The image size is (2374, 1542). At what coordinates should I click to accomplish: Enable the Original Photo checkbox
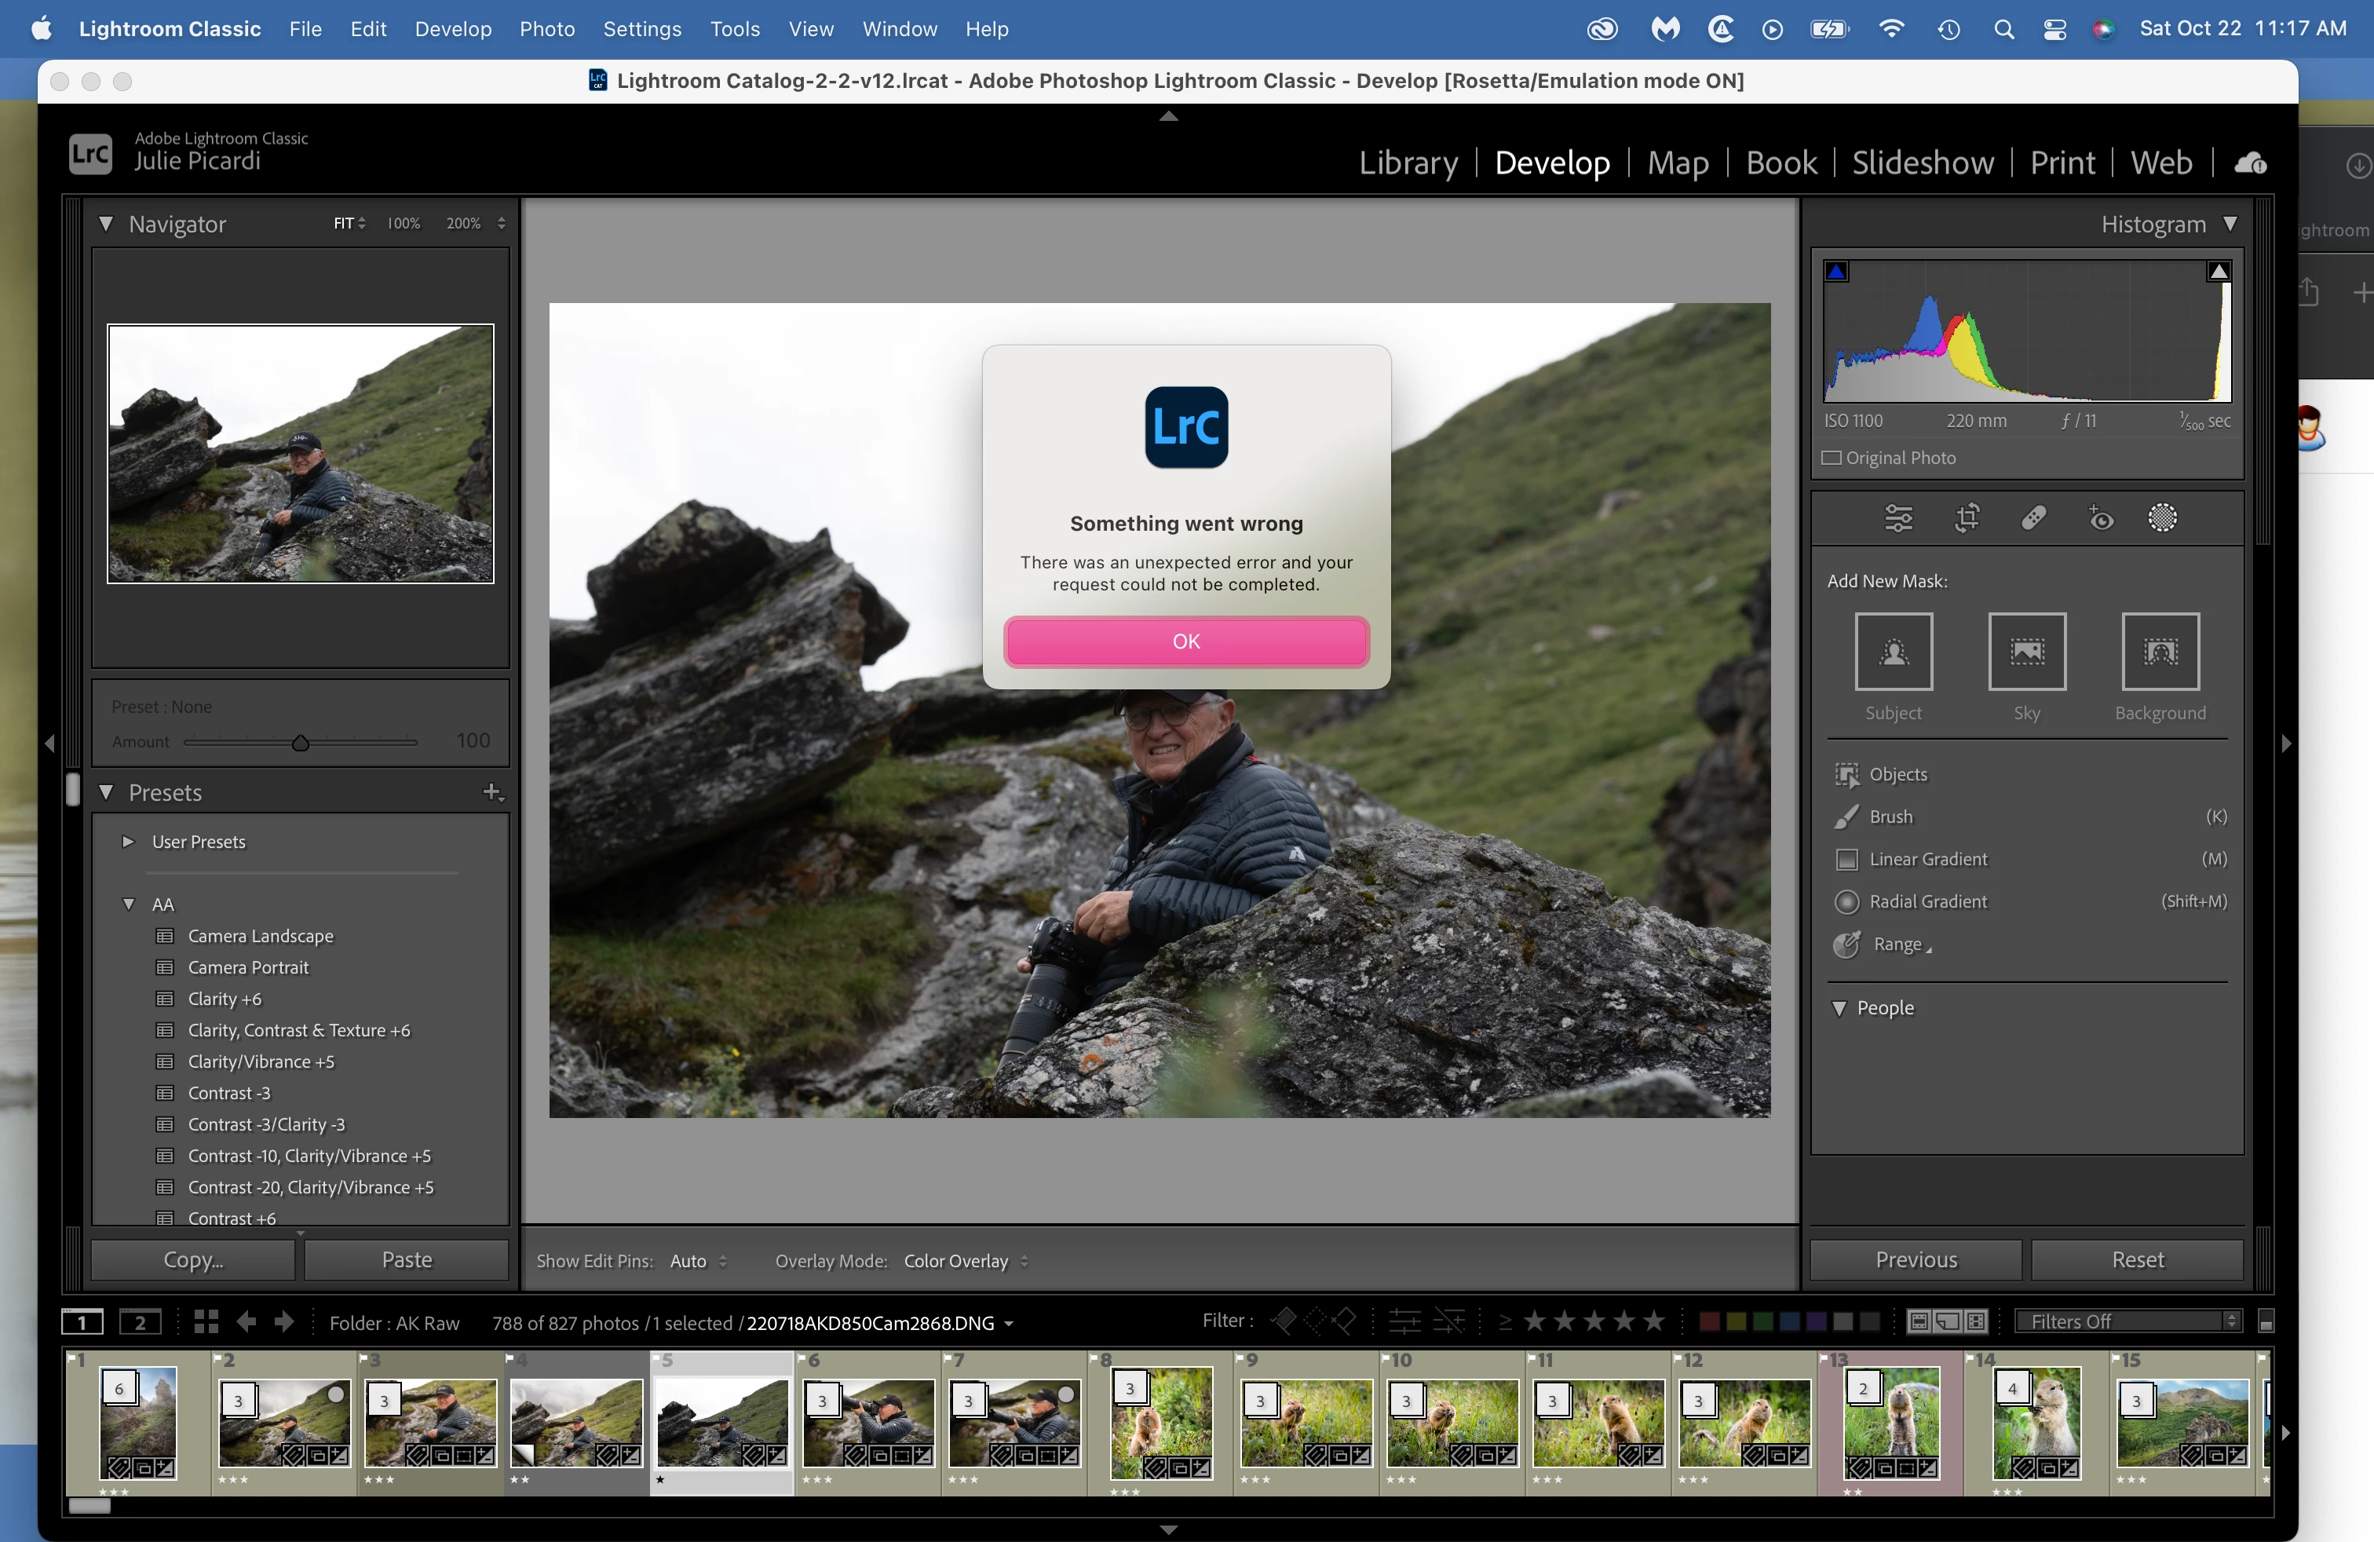(1832, 458)
